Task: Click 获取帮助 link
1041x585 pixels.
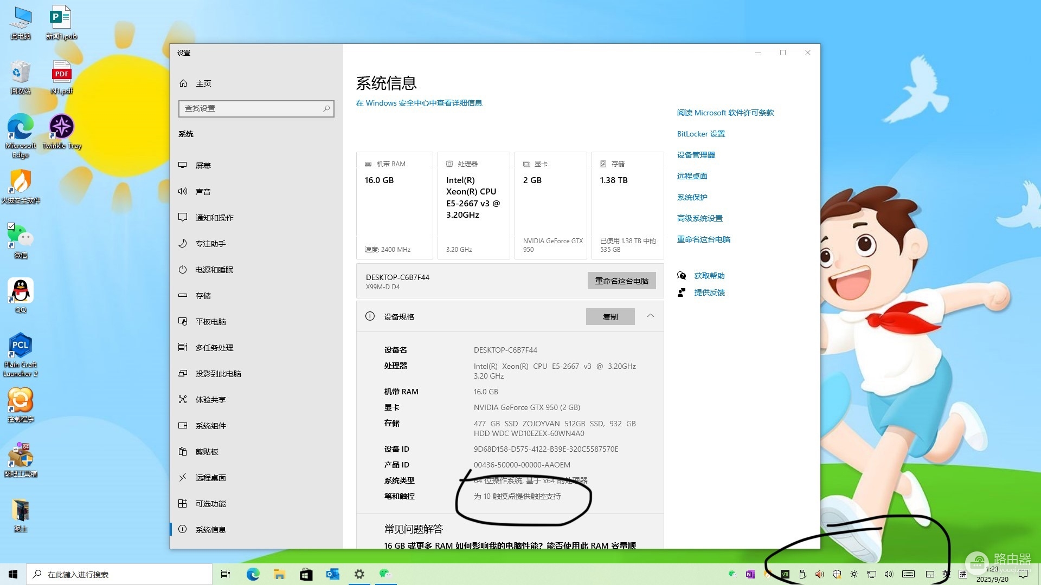Action: click(x=709, y=276)
